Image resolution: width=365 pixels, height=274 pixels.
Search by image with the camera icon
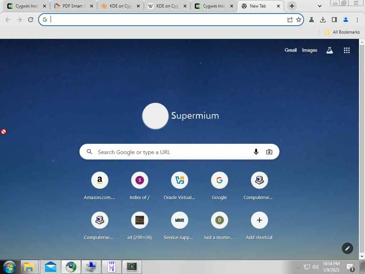(x=269, y=152)
